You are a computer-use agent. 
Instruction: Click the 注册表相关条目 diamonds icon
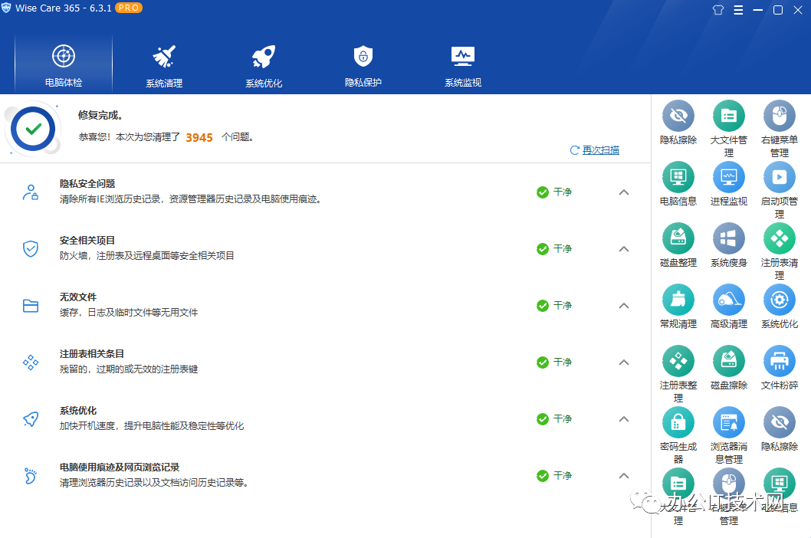(x=31, y=362)
